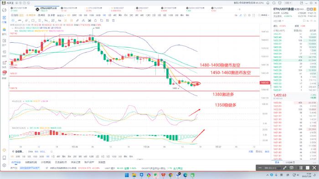Select the crosshair cursor drawing tool
Viewport: 319px width, 179px height.
click(13, 20)
